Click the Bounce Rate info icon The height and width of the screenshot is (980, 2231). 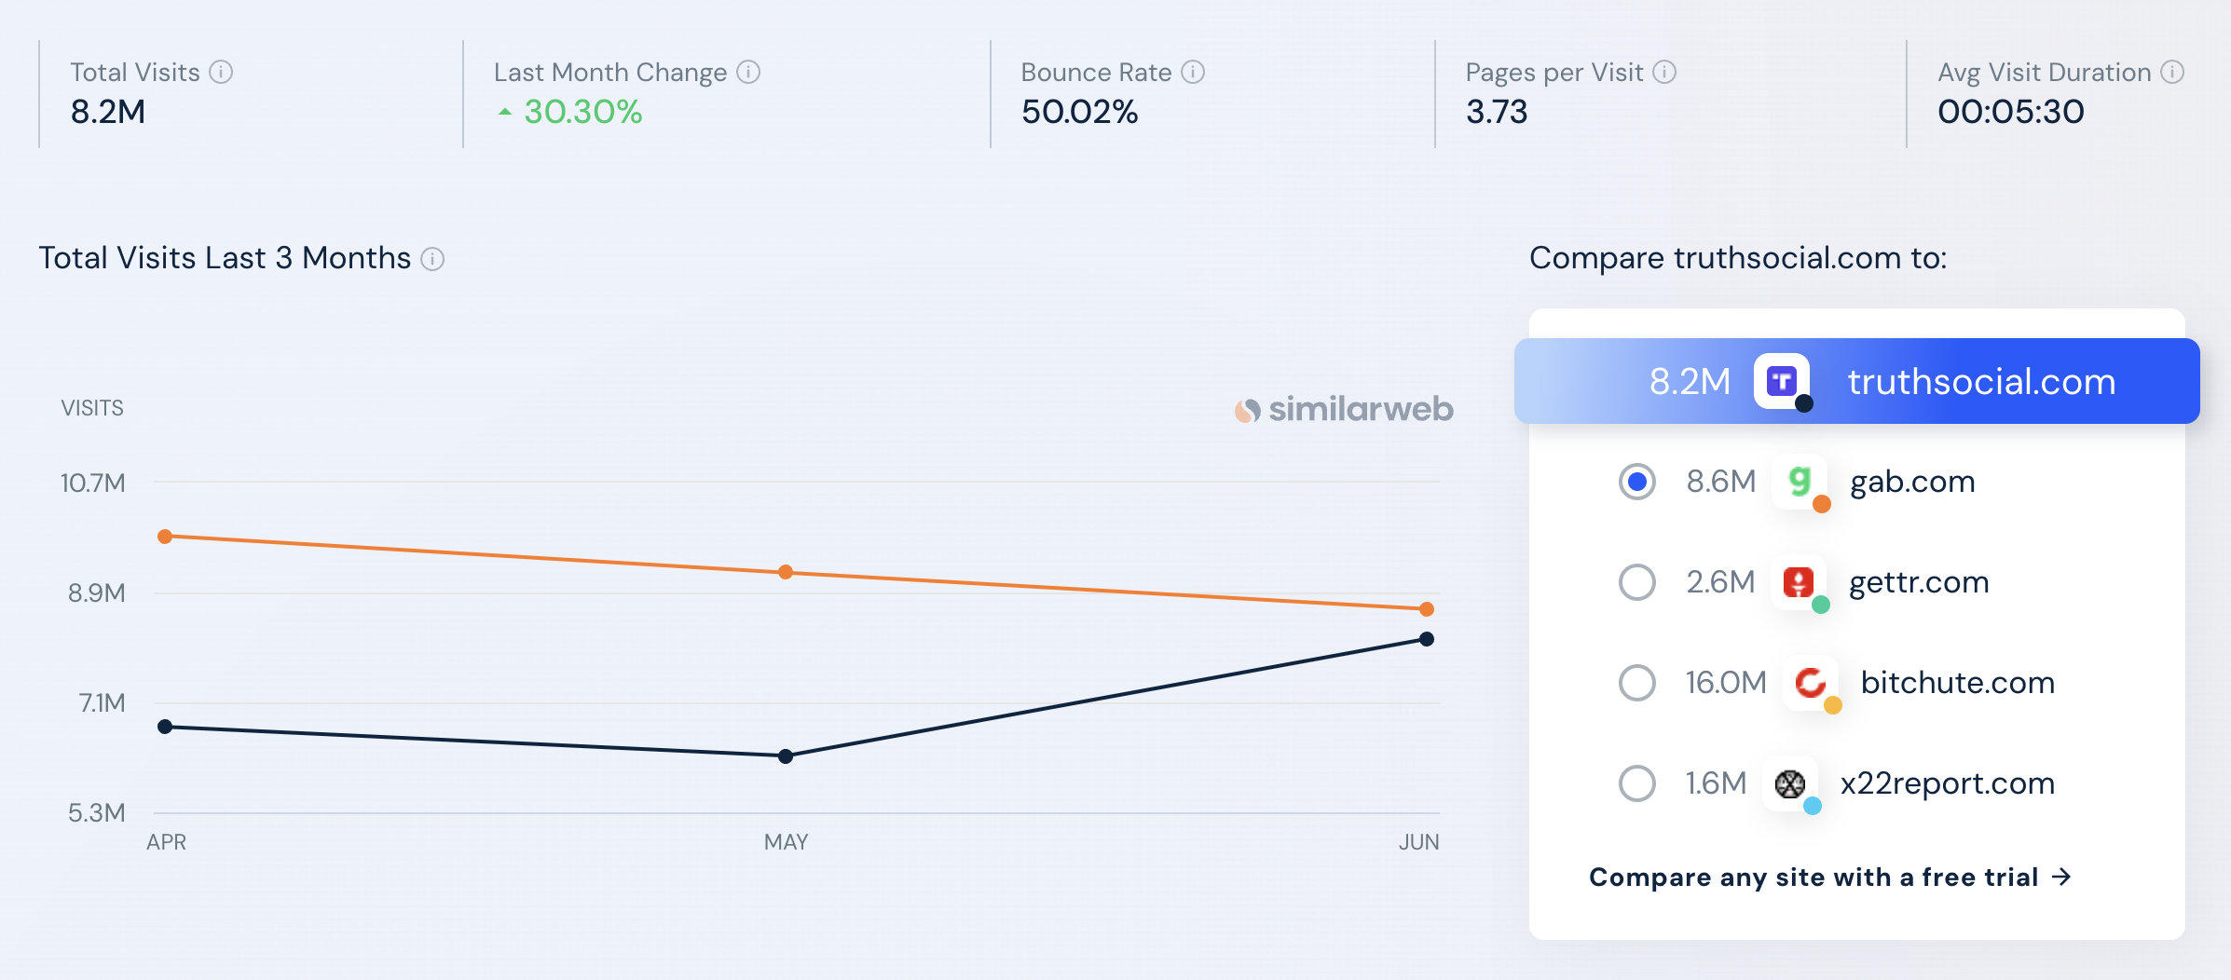coord(1193,72)
